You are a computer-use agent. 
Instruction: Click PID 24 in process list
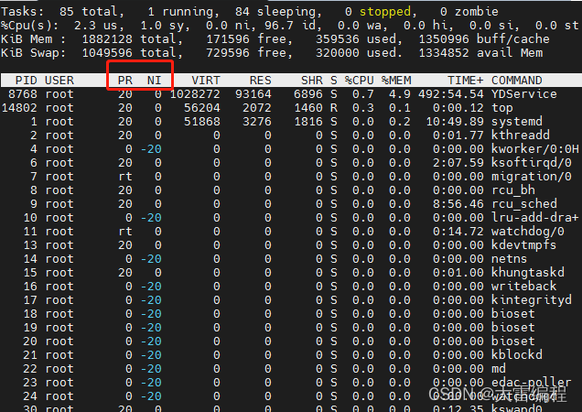[x=29, y=396]
